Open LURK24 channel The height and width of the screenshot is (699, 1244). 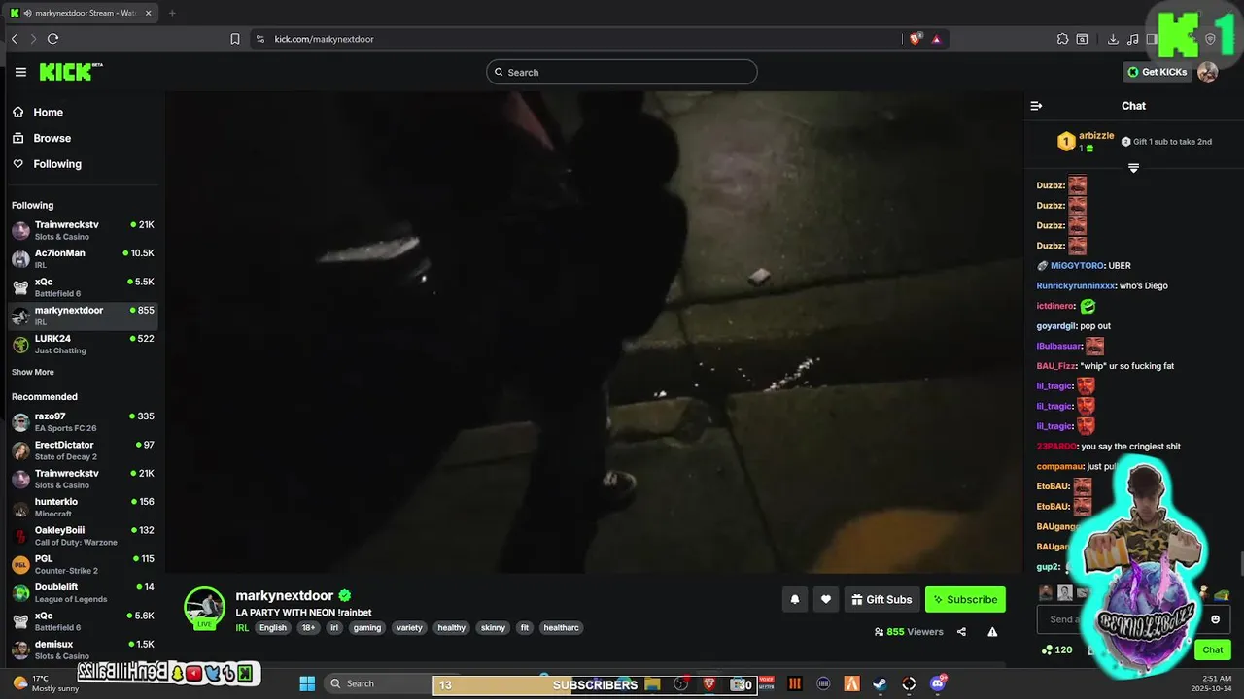coord(83,344)
